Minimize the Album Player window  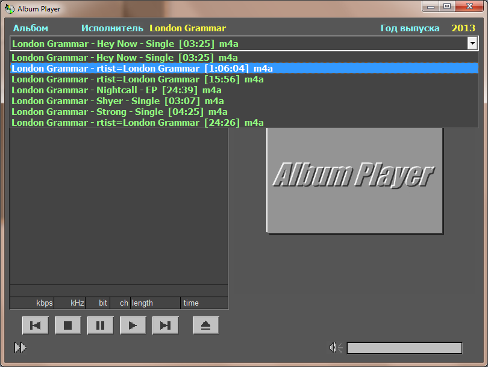(x=431, y=7)
